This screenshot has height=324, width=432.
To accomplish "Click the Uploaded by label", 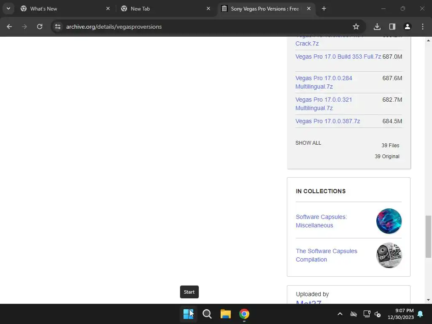I will pyautogui.click(x=313, y=294).
